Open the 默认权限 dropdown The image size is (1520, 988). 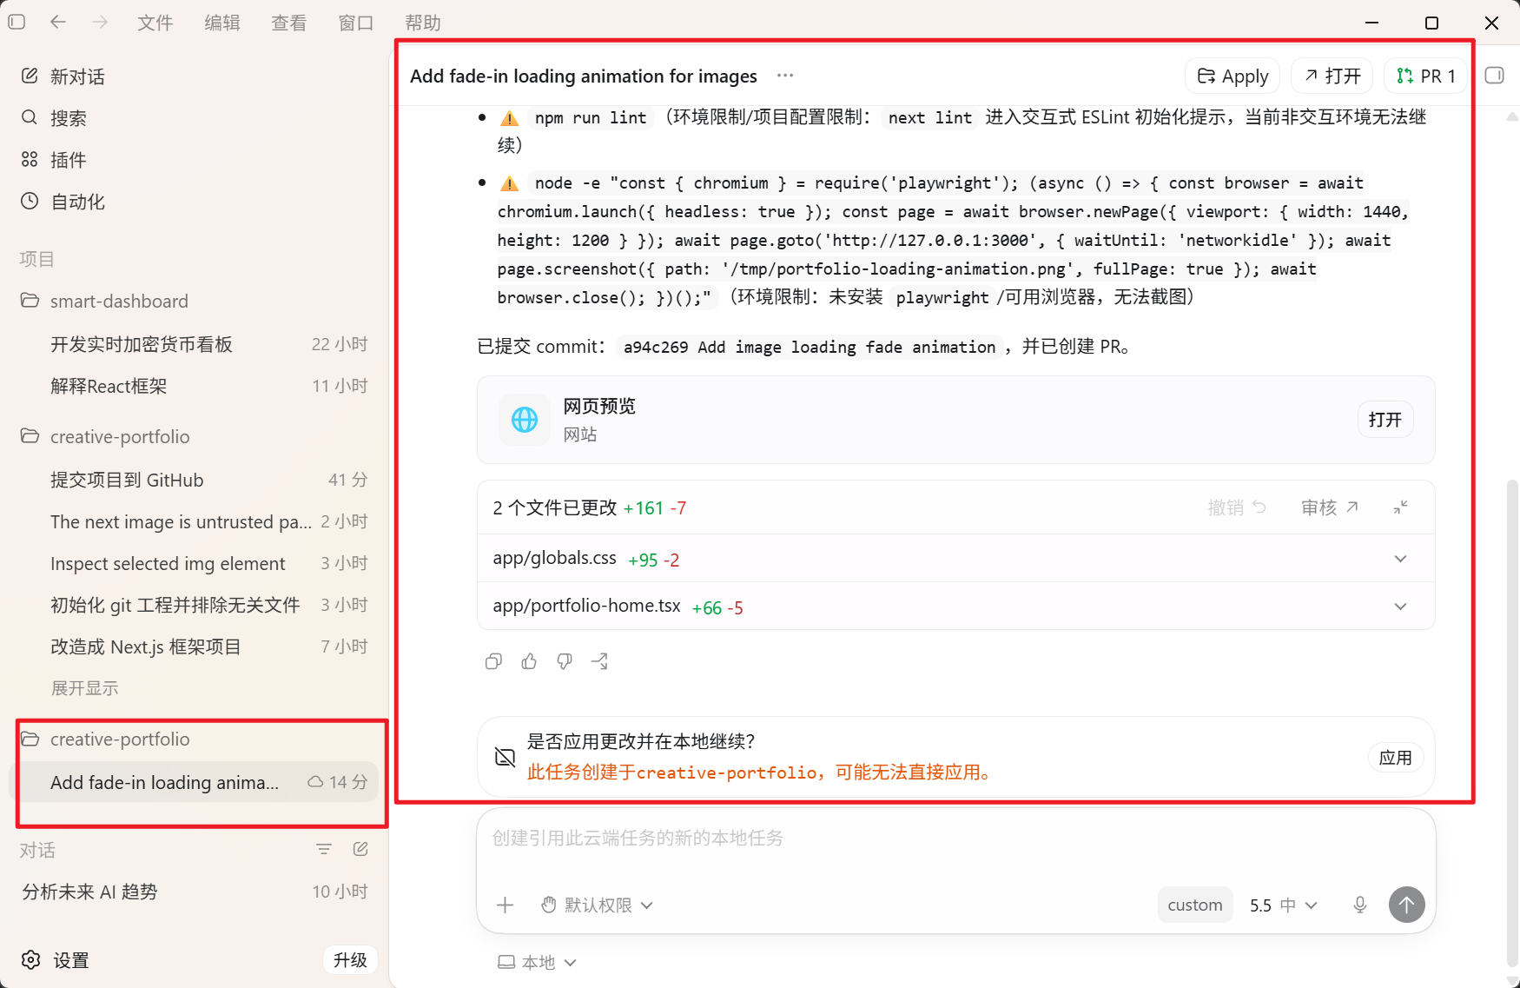coord(598,905)
